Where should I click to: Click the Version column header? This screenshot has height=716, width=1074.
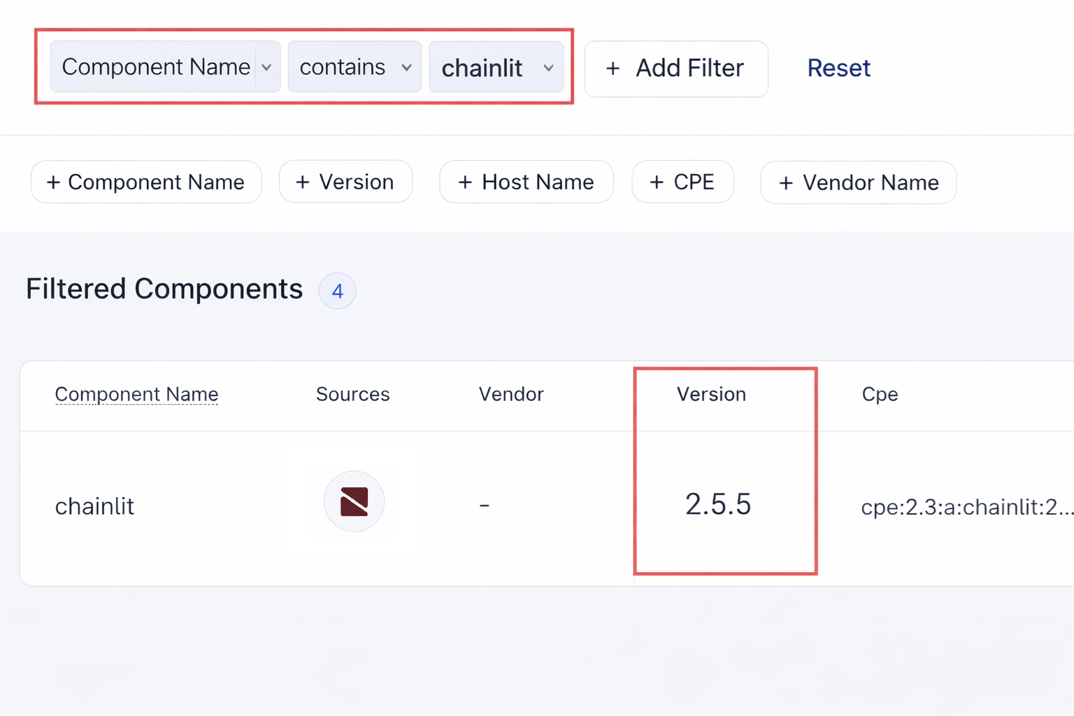pos(711,394)
